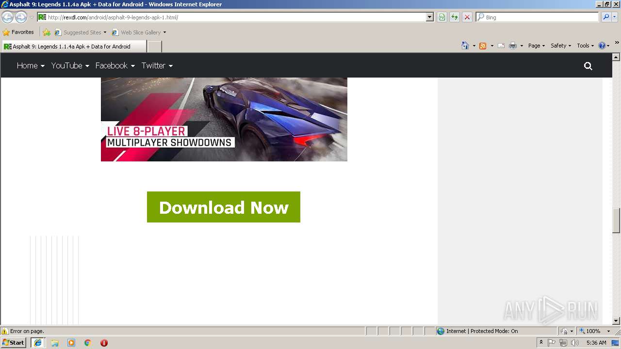Go forward with the browser Forward arrow

[21, 17]
